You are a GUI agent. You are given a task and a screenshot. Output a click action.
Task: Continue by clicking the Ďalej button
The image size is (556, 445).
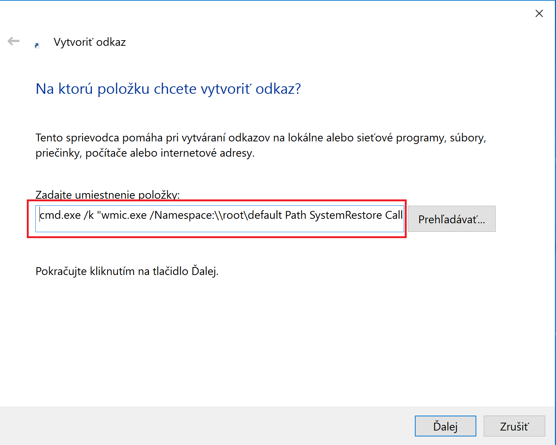coord(445,426)
